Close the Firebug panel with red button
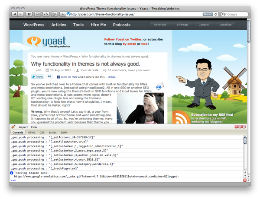Viewport: 260px width, 199px height. (x=244, y=127)
